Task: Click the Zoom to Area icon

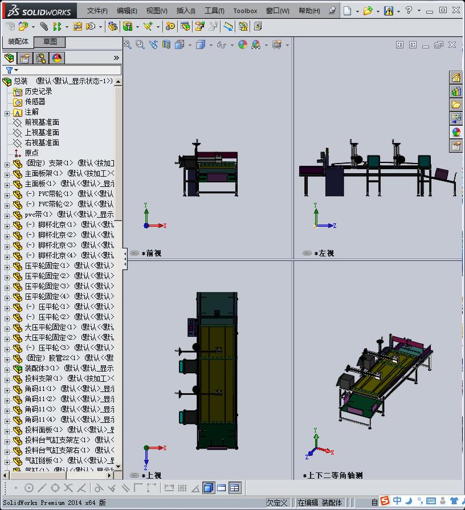Action: pyautogui.click(x=140, y=44)
